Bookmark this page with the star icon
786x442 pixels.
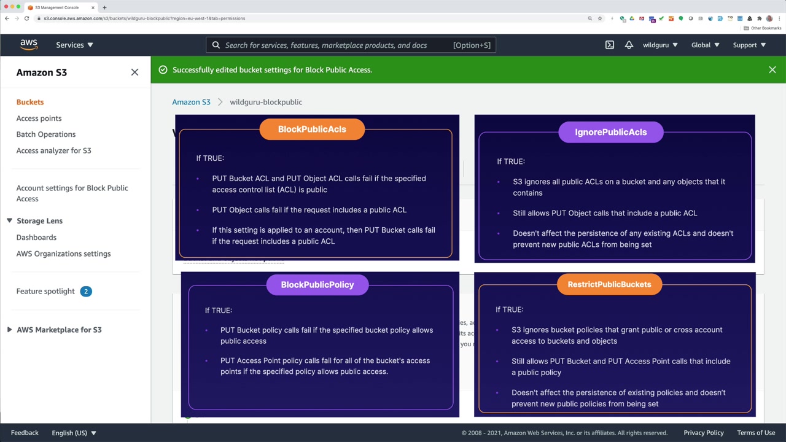[600, 18]
